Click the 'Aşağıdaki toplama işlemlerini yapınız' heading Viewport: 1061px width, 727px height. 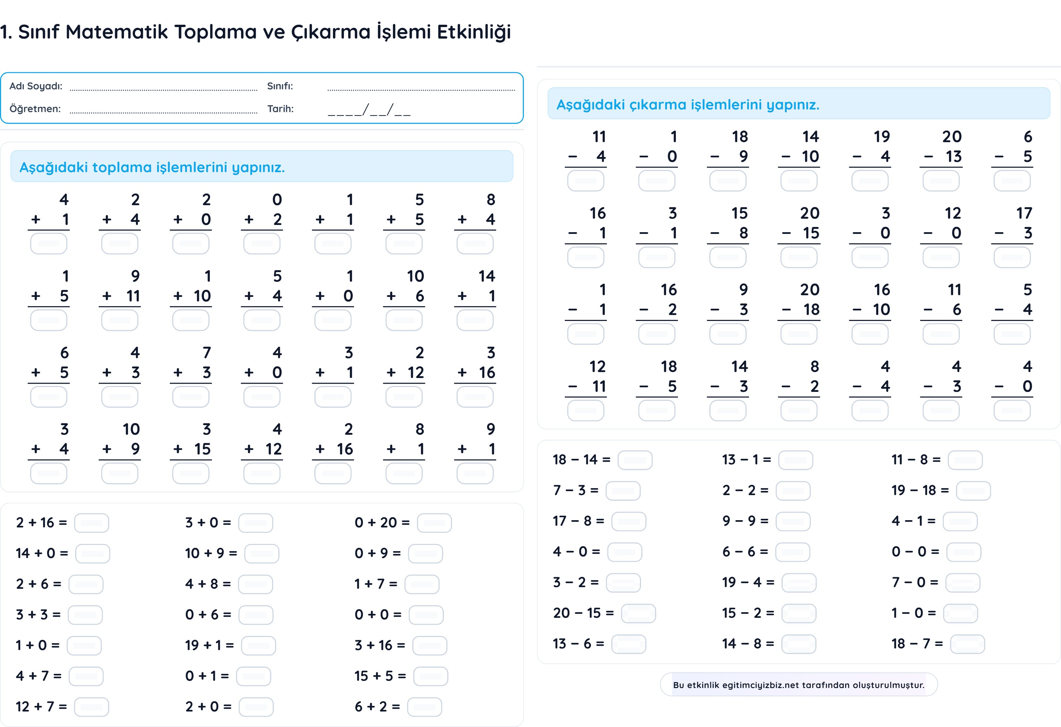tap(152, 168)
